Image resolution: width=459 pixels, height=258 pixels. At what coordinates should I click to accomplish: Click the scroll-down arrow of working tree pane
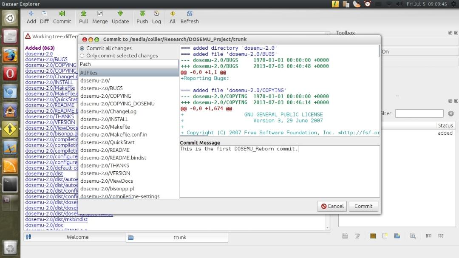pyautogui.click(x=328, y=227)
